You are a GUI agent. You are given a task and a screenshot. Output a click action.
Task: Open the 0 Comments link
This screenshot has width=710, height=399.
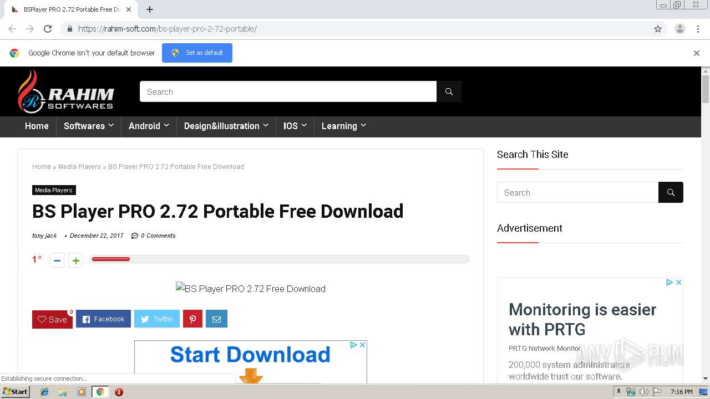pyautogui.click(x=154, y=236)
